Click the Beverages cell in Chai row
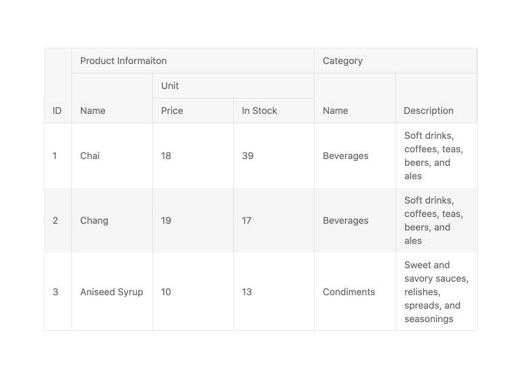519x372 pixels. point(345,156)
